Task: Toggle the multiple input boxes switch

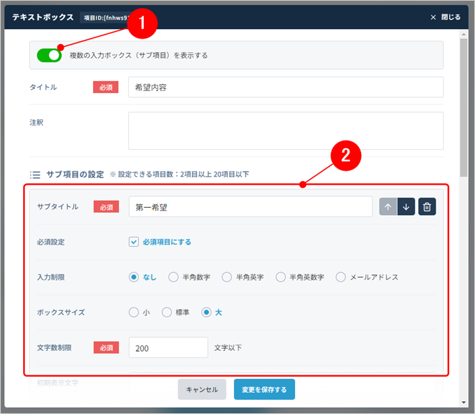Action: coord(49,56)
